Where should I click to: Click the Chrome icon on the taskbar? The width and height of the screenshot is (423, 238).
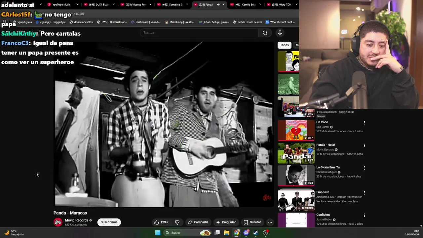236,233
